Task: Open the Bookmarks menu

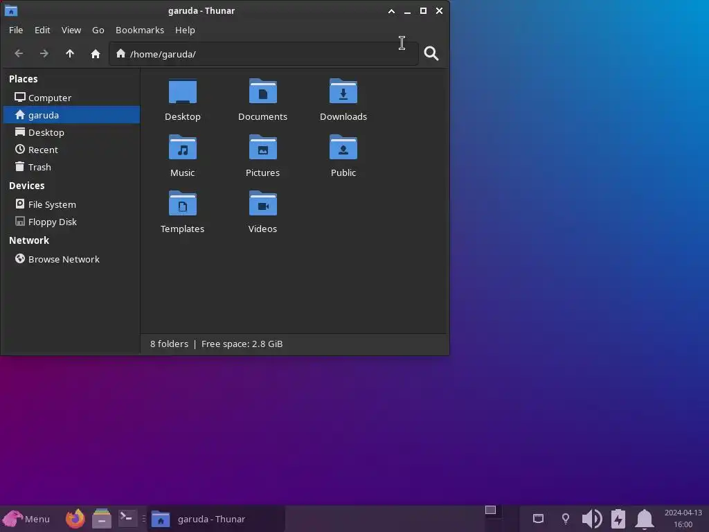Action: (140, 30)
